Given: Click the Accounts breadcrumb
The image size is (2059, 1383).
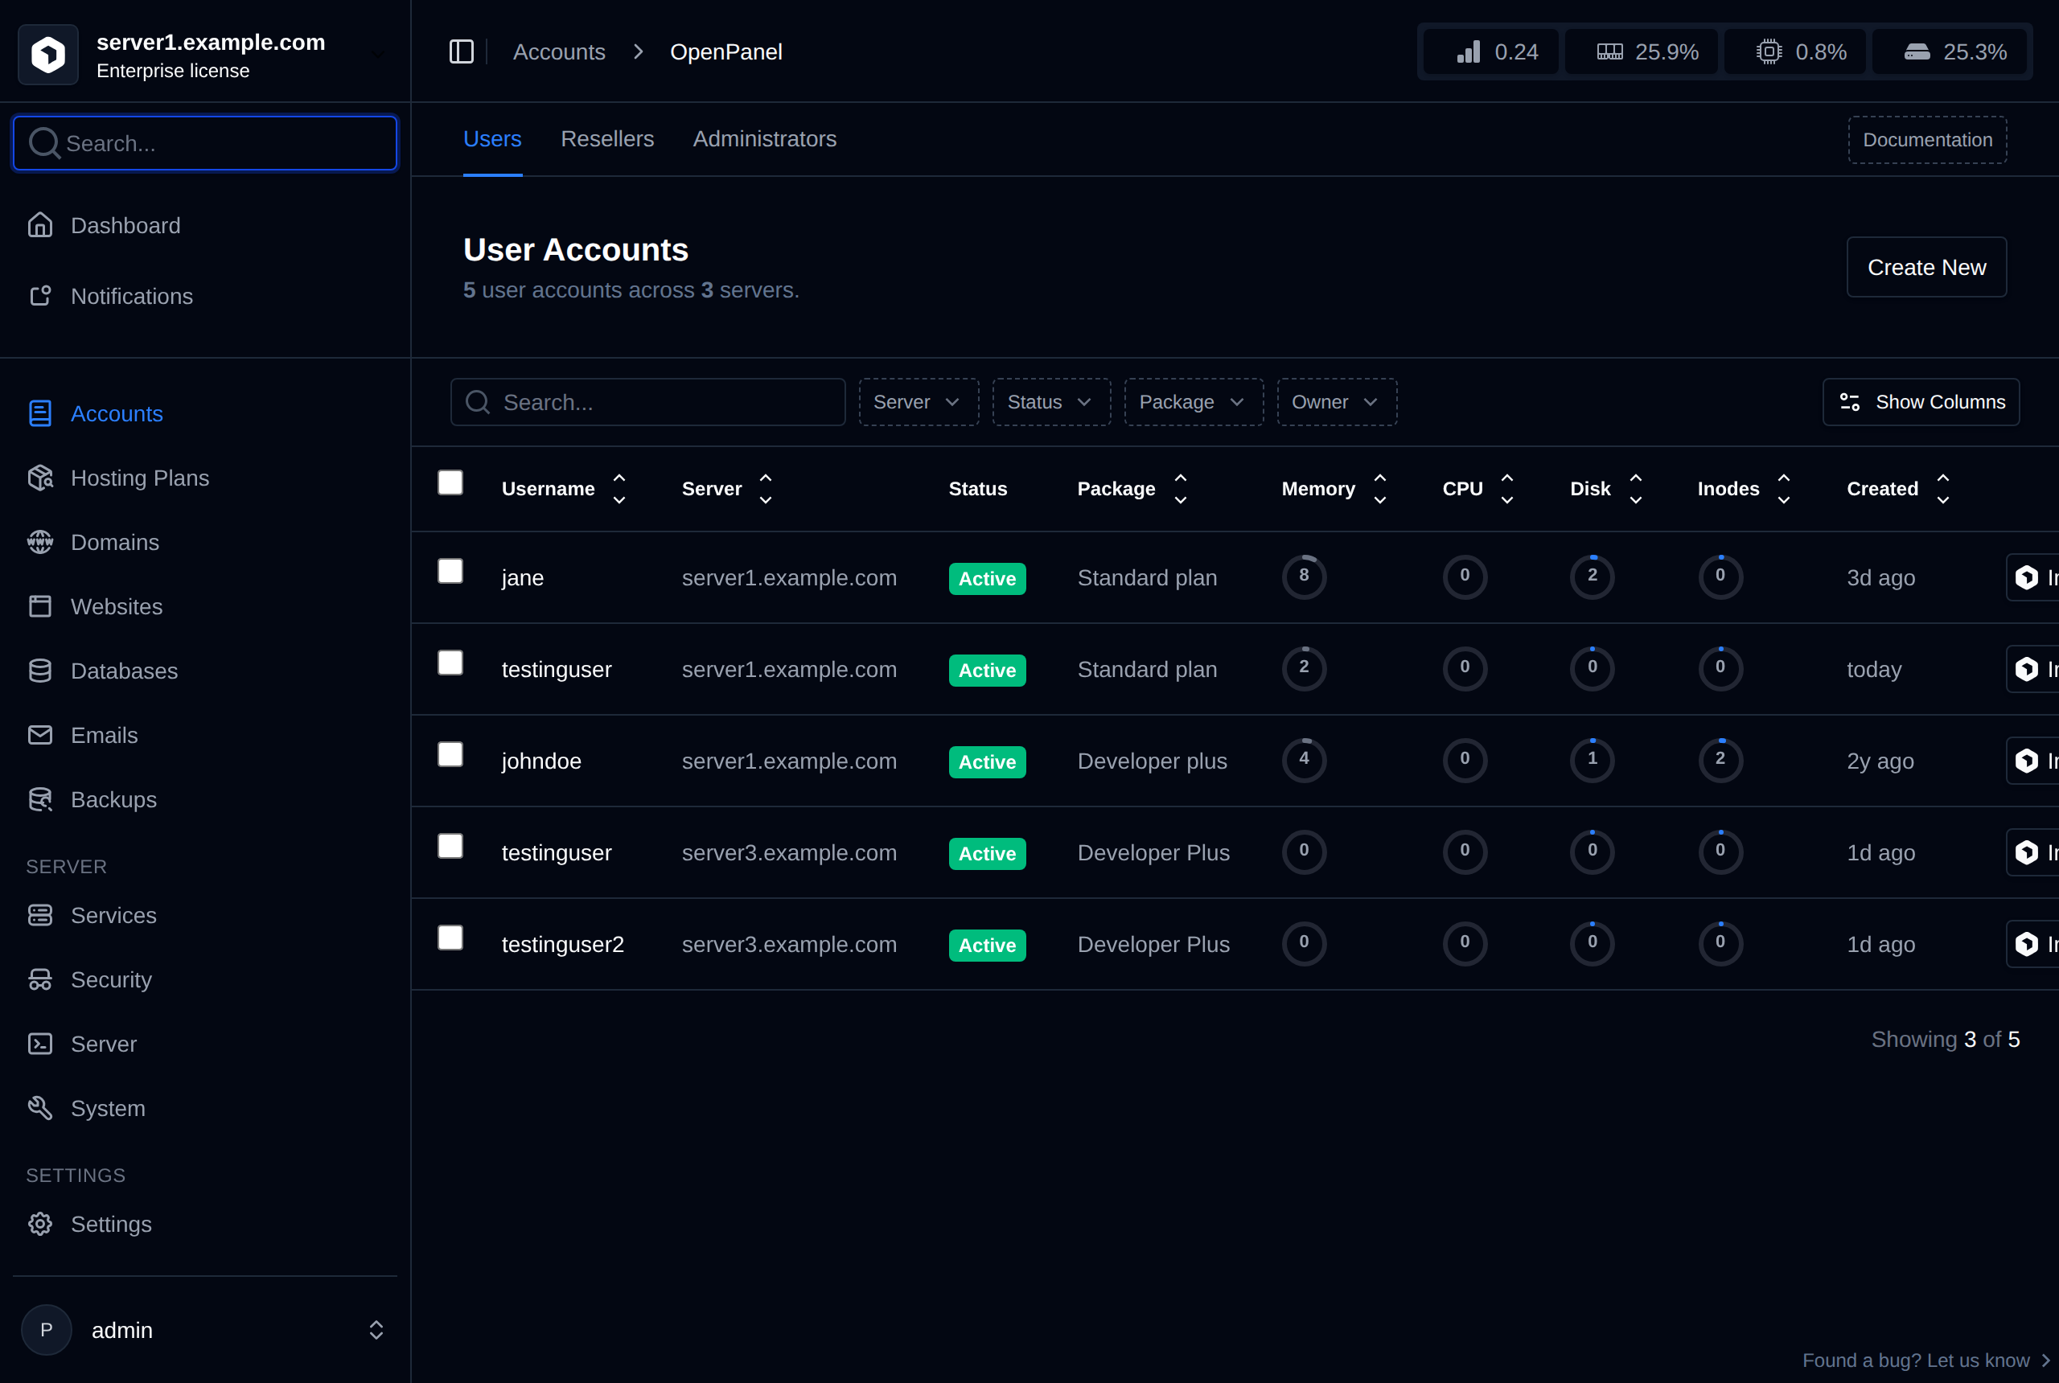Looking at the screenshot, I should (x=559, y=52).
